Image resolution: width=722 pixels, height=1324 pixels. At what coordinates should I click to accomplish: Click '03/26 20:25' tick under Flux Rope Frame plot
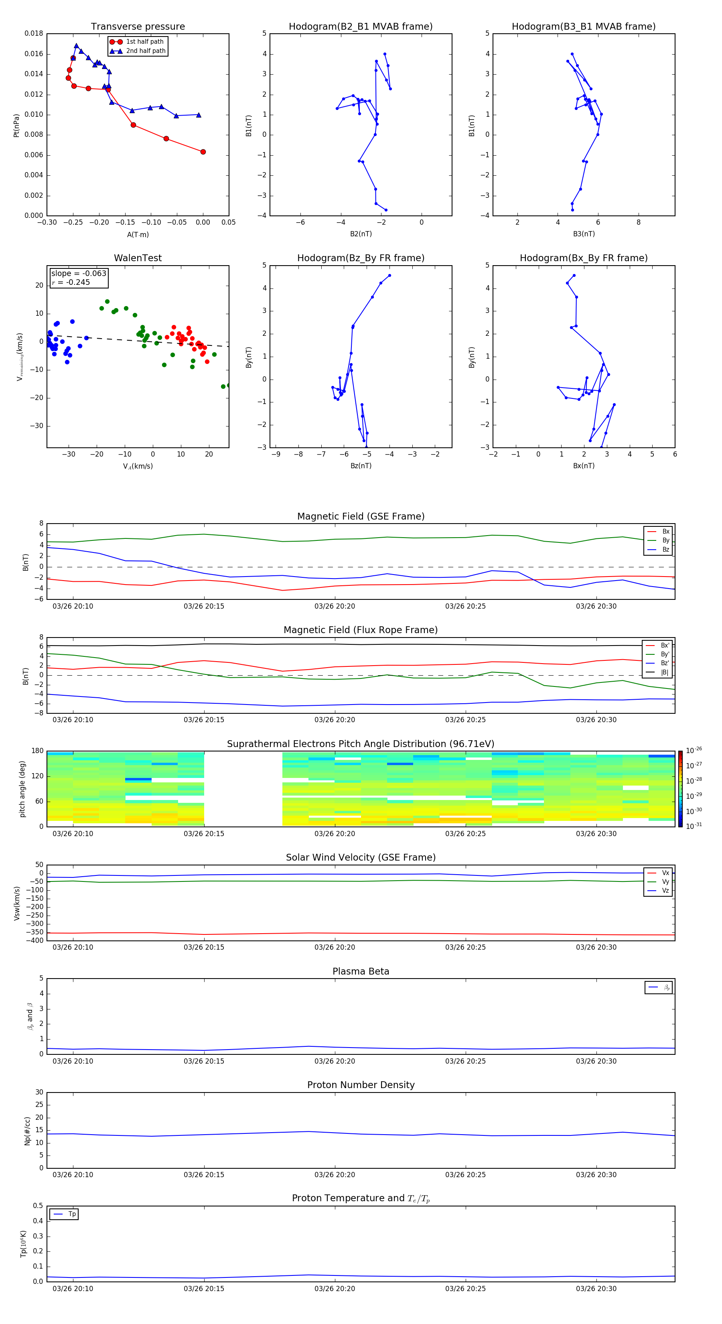tap(465, 720)
